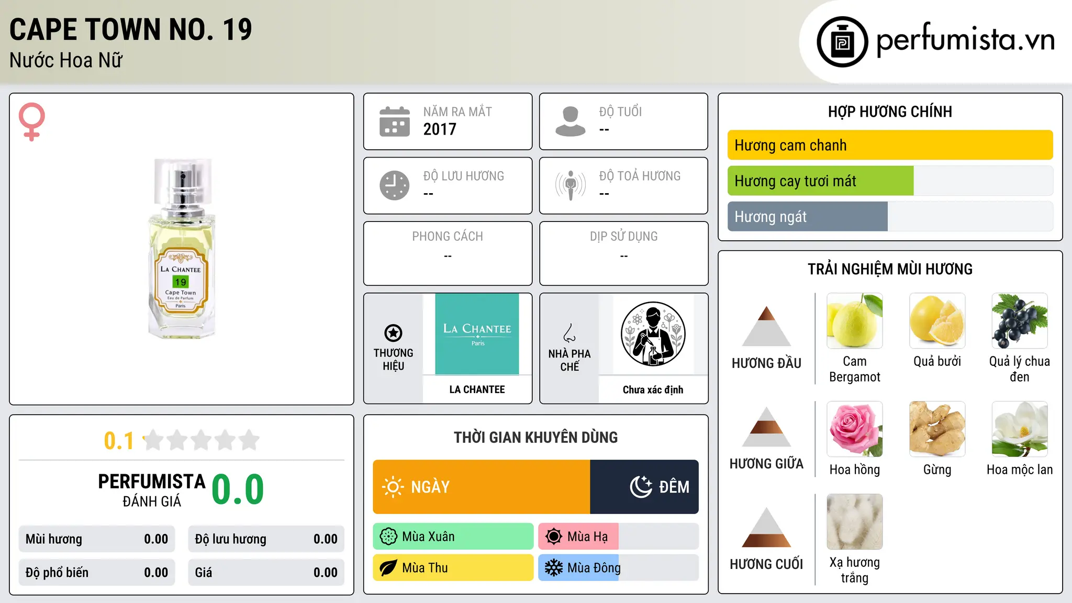Click the Mùa Hạ season bar

pyautogui.click(x=619, y=537)
